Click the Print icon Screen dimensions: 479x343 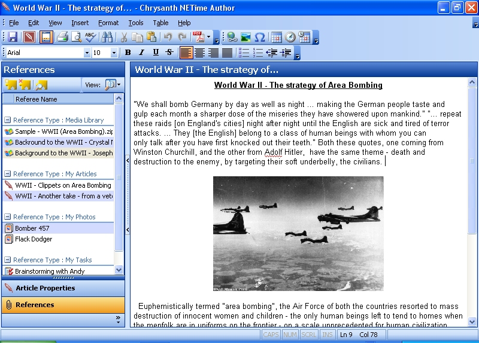tap(62, 37)
